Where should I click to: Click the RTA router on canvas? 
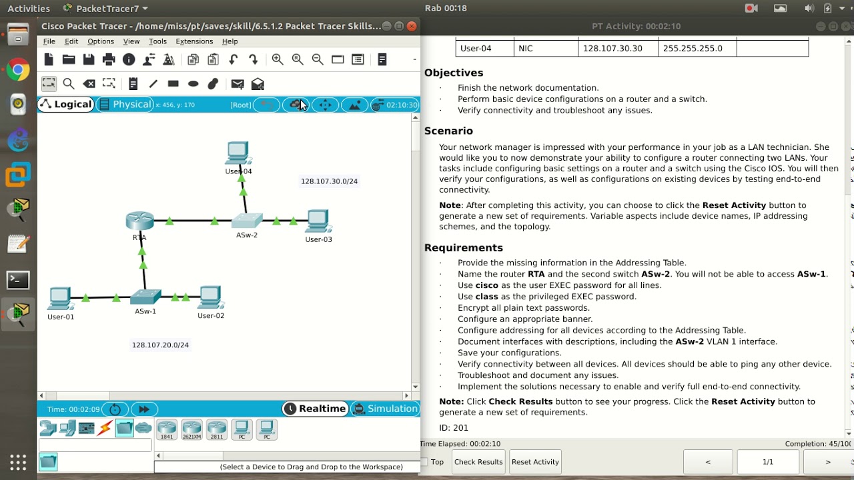tap(139, 221)
